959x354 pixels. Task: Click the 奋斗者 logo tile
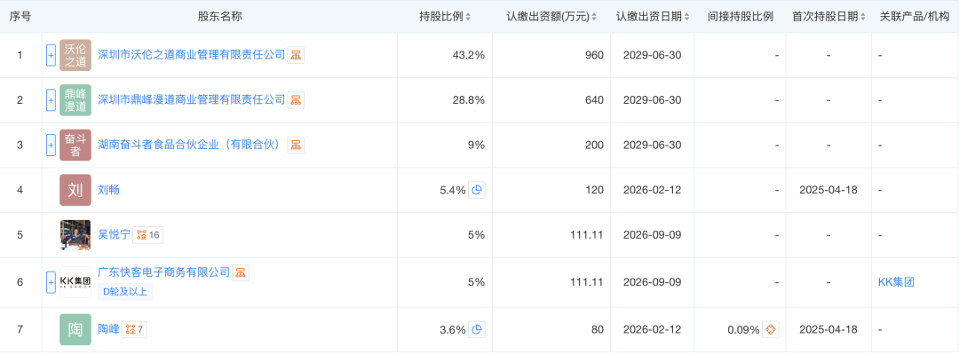(75, 145)
